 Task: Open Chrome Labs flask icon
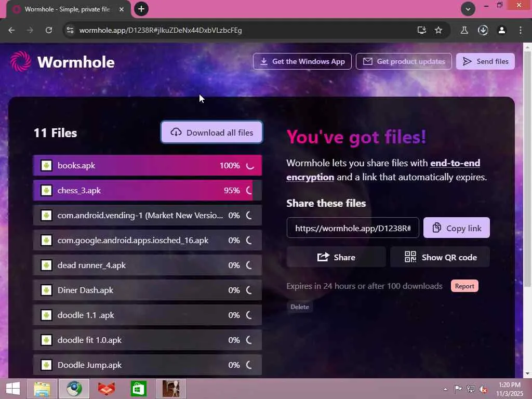(x=464, y=30)
